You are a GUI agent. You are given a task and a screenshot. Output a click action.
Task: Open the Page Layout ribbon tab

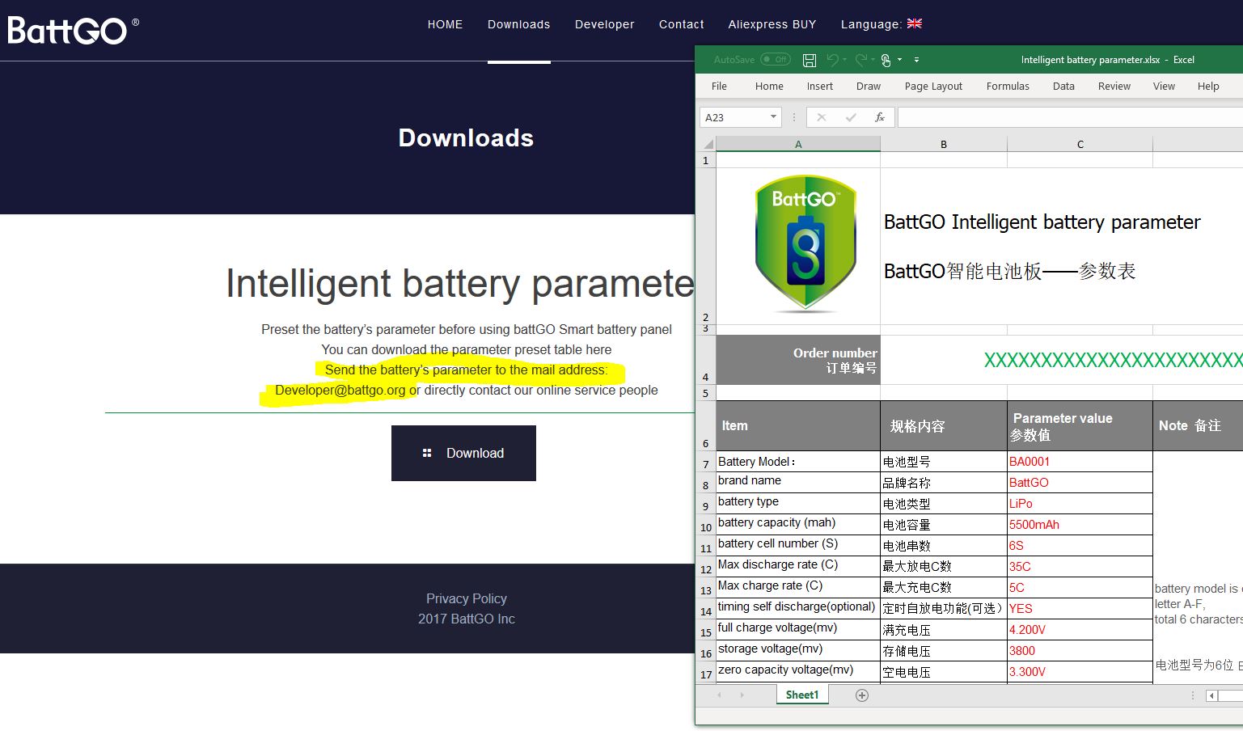(x=933, y=87)
